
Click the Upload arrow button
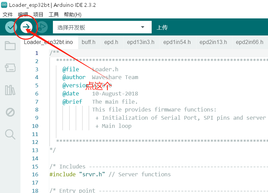click(x=26, y=27)
